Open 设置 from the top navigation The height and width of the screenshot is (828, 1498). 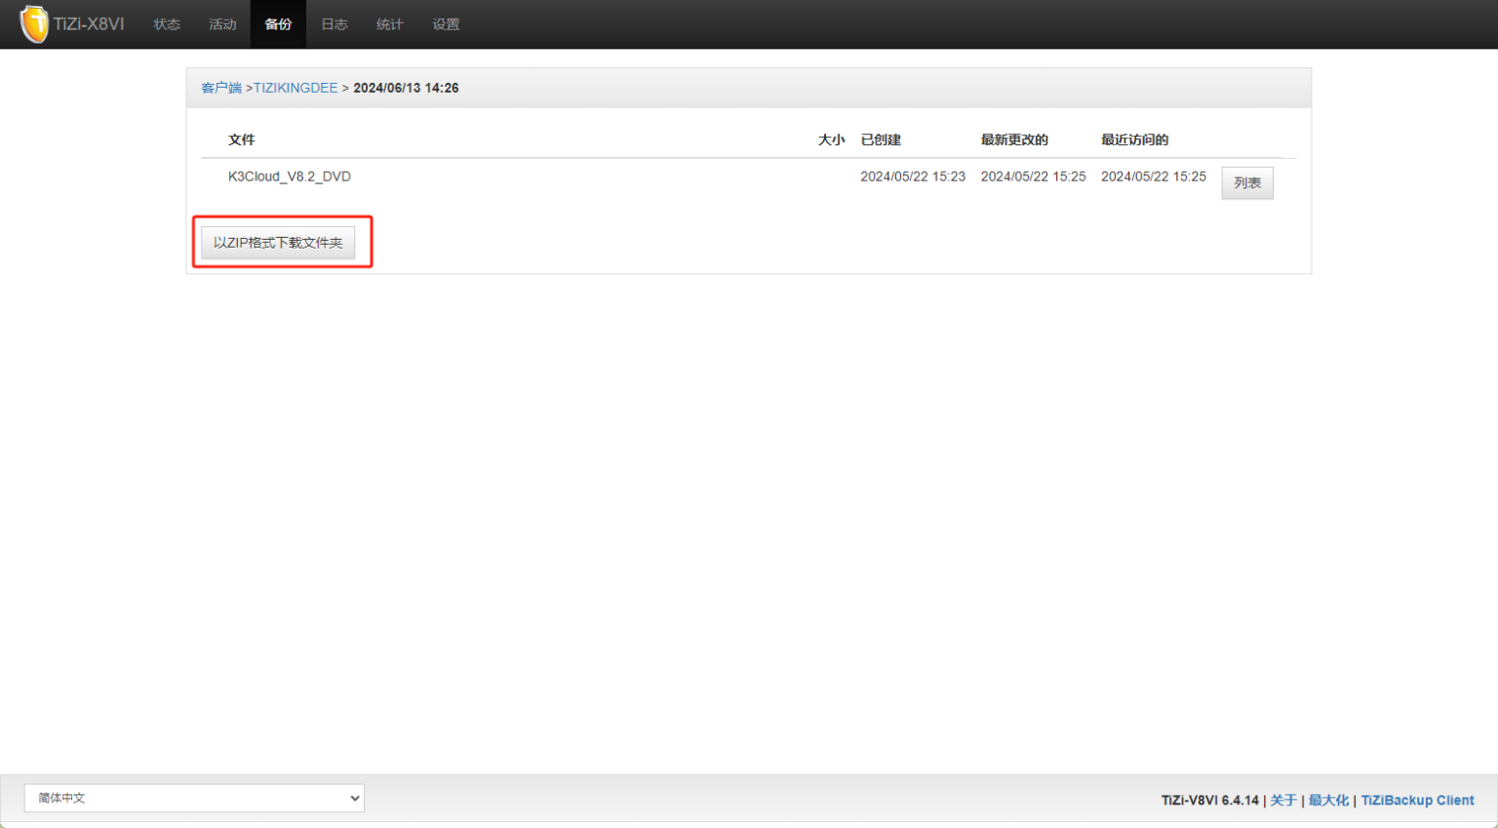446,24
